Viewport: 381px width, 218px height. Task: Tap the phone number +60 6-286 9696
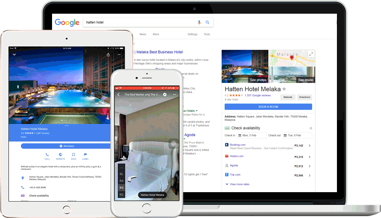(38, 188)
